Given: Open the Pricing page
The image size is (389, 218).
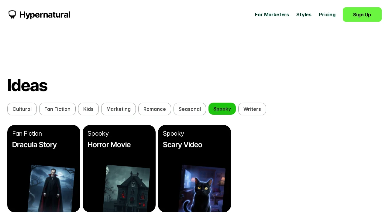Looking at the screenshot, I should [327, 15].
